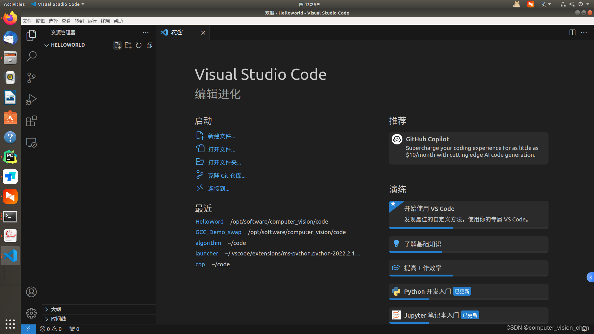The width and height of the screenshot is (594, 334).
Task: Open errors and warnings status item
Action: pyautogui.click(x=51, y=329)
